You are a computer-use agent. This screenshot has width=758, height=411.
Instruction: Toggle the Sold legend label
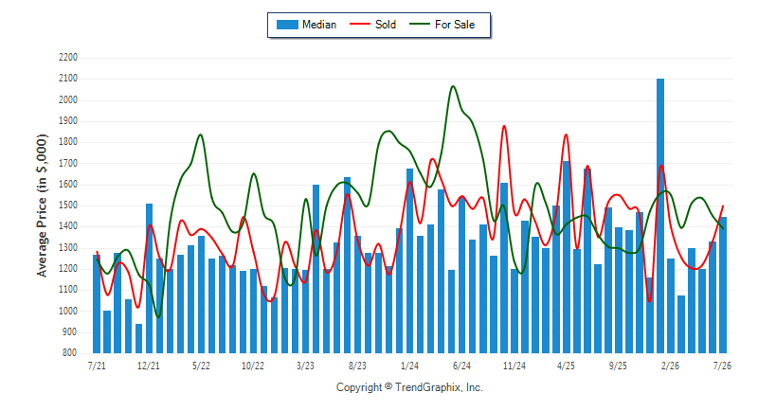(x=386, y=25)
